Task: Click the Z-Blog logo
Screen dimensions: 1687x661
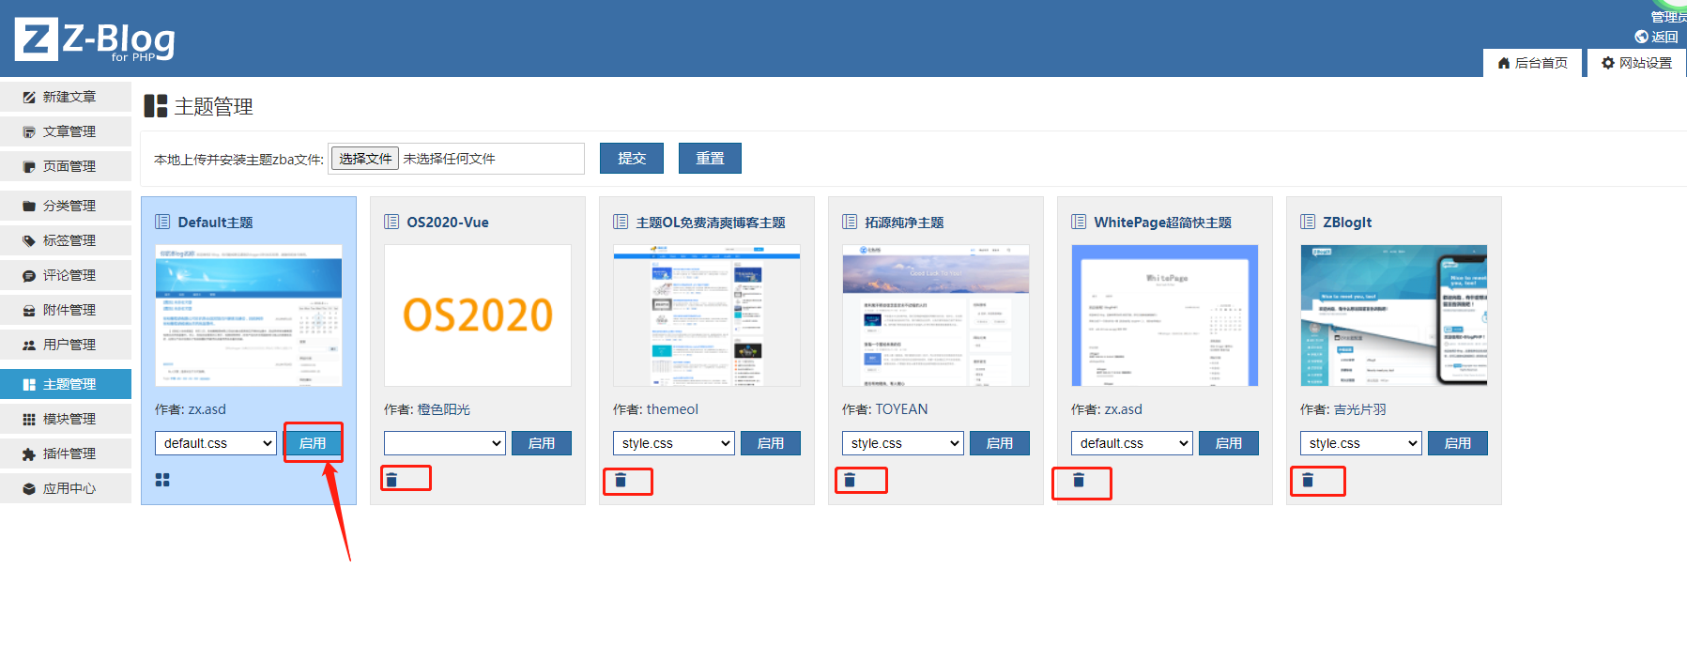Action: (95, 40)
